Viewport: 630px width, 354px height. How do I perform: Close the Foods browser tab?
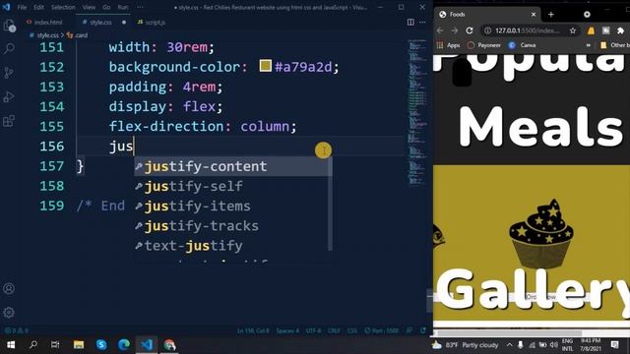point(534,15)
